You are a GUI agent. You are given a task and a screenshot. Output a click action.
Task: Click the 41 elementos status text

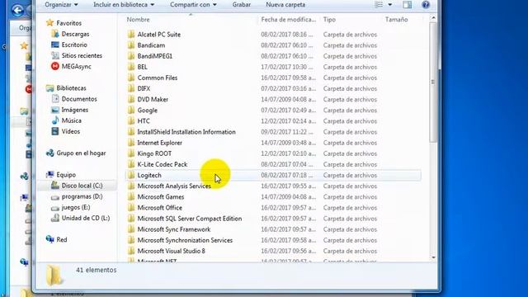tap(96, 270)
